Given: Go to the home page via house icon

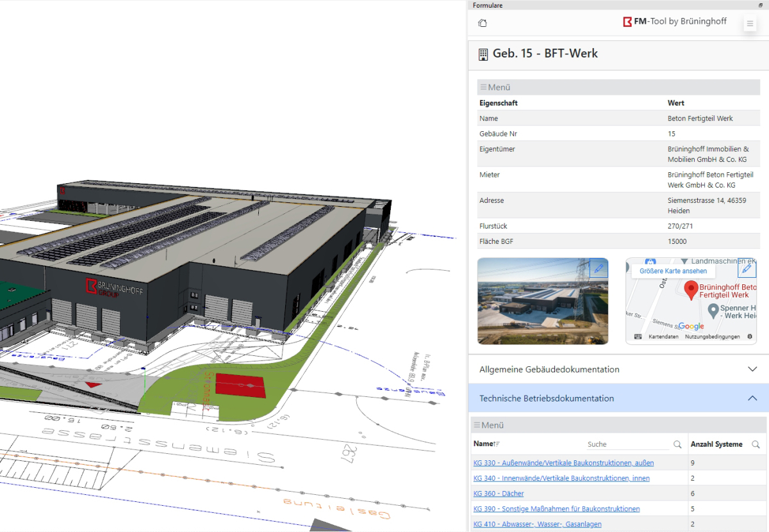Looking at the screenshot, I should pyautogui.click(x=483, y=23).
